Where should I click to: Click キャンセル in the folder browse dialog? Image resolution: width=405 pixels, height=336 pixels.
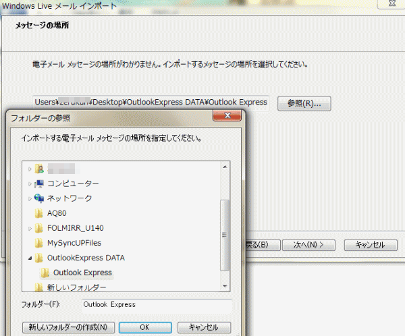pos(204,327)
